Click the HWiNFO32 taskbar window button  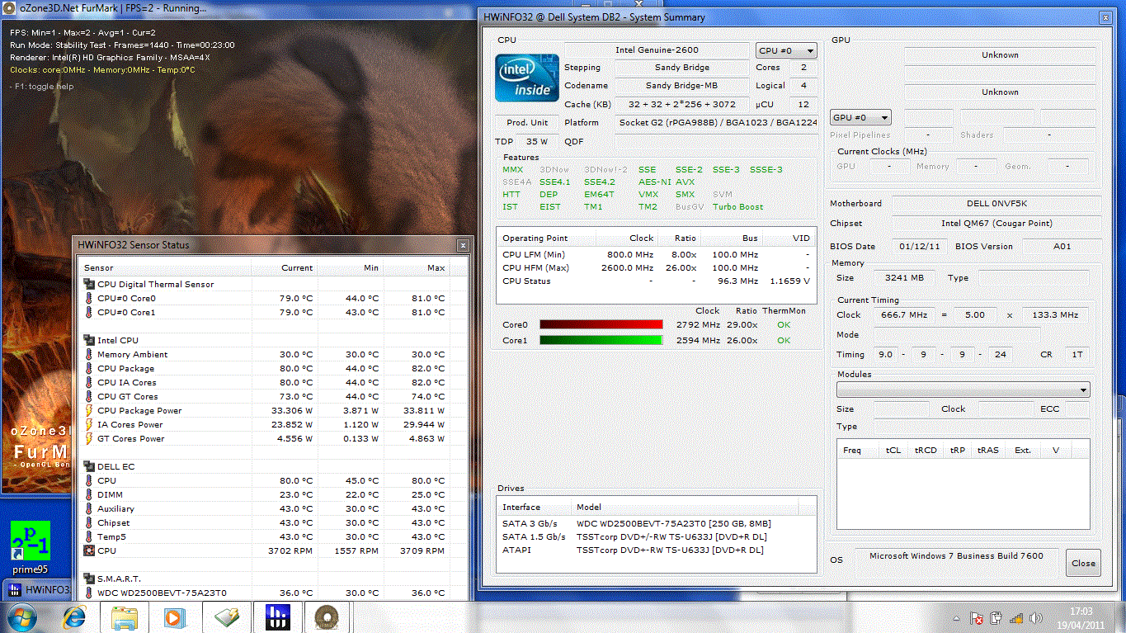tap(38, 590)
